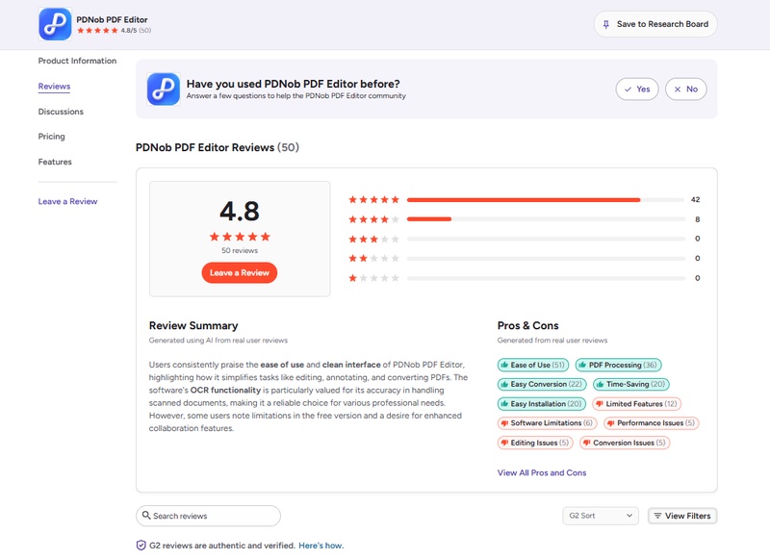770x559 pixels.
Task: View All Pros and Cons
Action: 542,472
